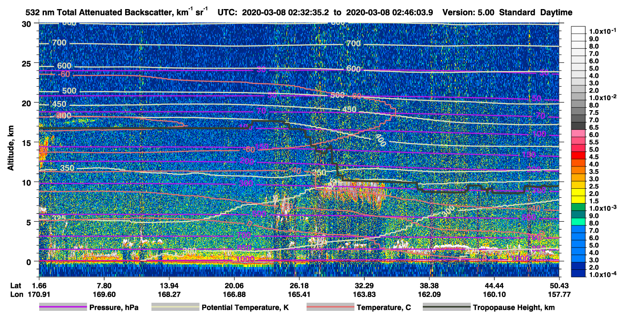This screenshot has width=621, height=318.
Task: Click the altitude axis tick '10'
Action: [27, 182]
